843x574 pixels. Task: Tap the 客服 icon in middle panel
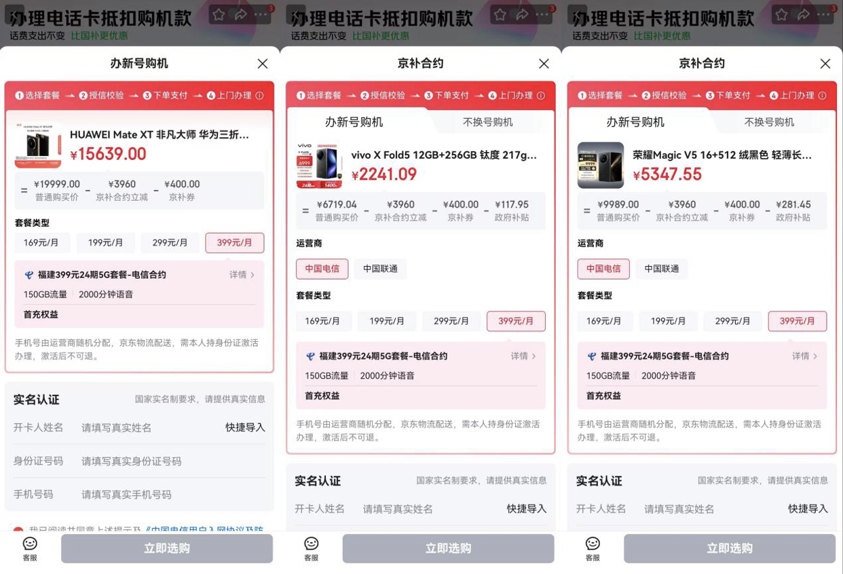click(x=311, y=548)
